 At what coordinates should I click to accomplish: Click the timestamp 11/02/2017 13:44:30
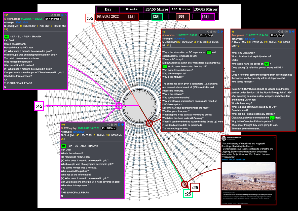pos(257,35)
